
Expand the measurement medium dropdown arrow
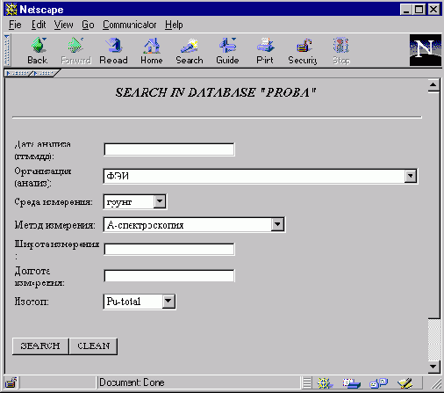[x=160, y=201]
